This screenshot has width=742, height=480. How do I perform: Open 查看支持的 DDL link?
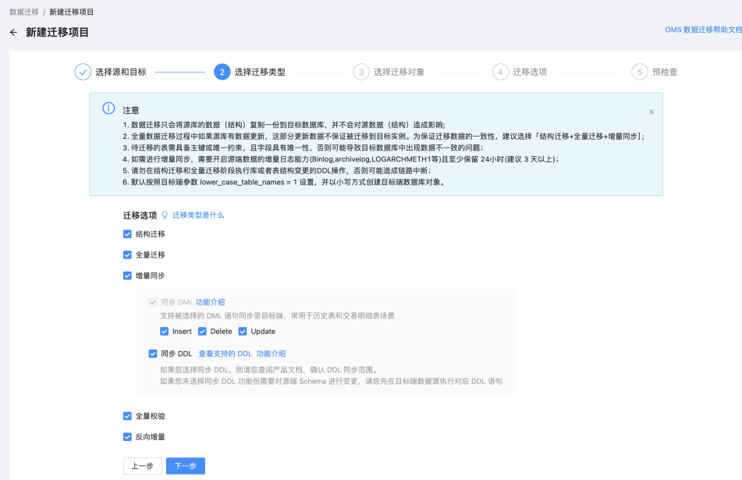pyautogui.click(x=225, y=354)
